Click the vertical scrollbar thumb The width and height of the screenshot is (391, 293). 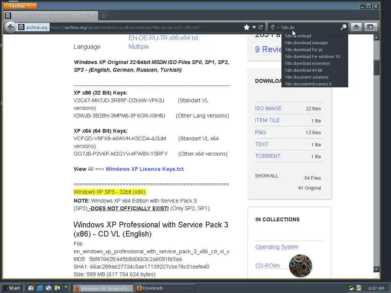pyautogui.click(x=376, y=67)
